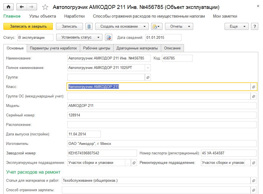
Task: Click the list icon next to Записать
Action: coord(89,27)
